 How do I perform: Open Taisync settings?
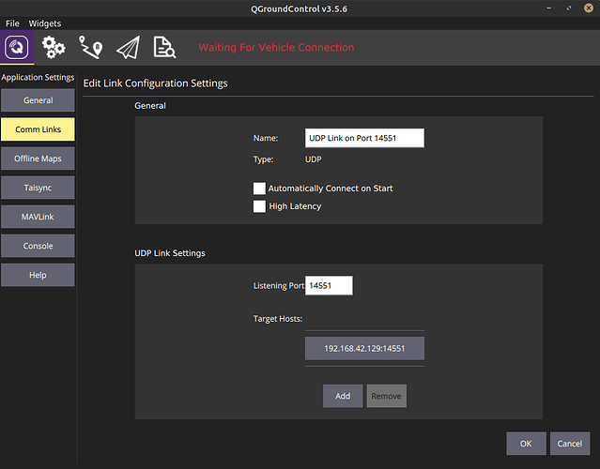coord(38,188)
